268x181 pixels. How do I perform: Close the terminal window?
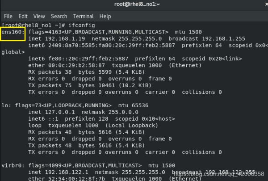point(266,4)
